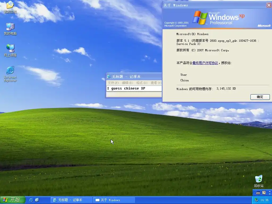The height and width of the screenshot is (204, 272).
Task: Minimize the language bar with the dash
Action: pyautogui.click(x=270, y=192)
